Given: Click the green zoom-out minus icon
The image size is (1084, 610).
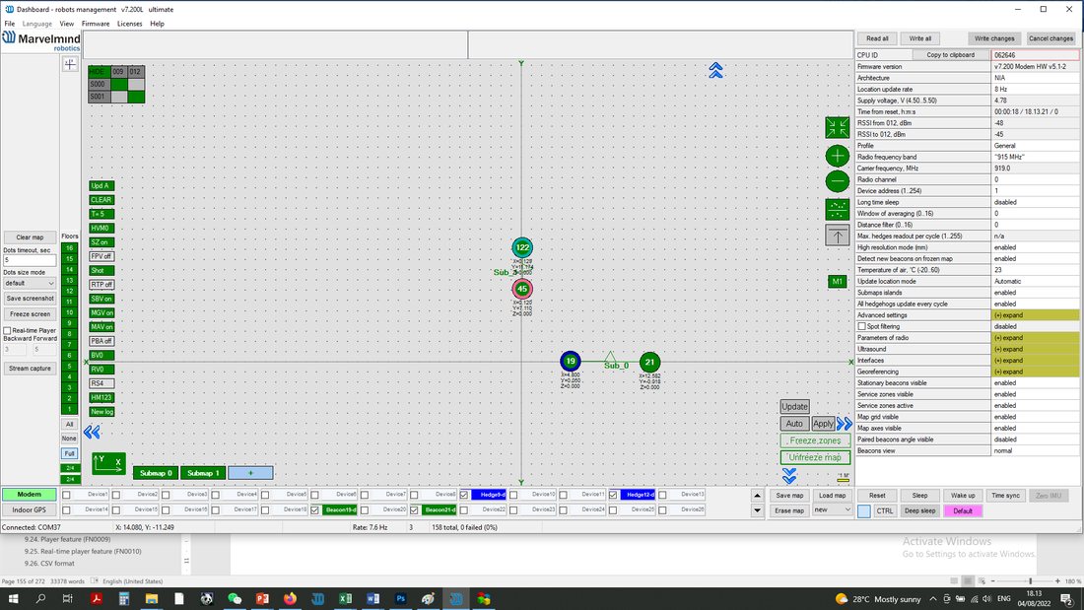Looking at the screenshot, I should click(838, 182).
